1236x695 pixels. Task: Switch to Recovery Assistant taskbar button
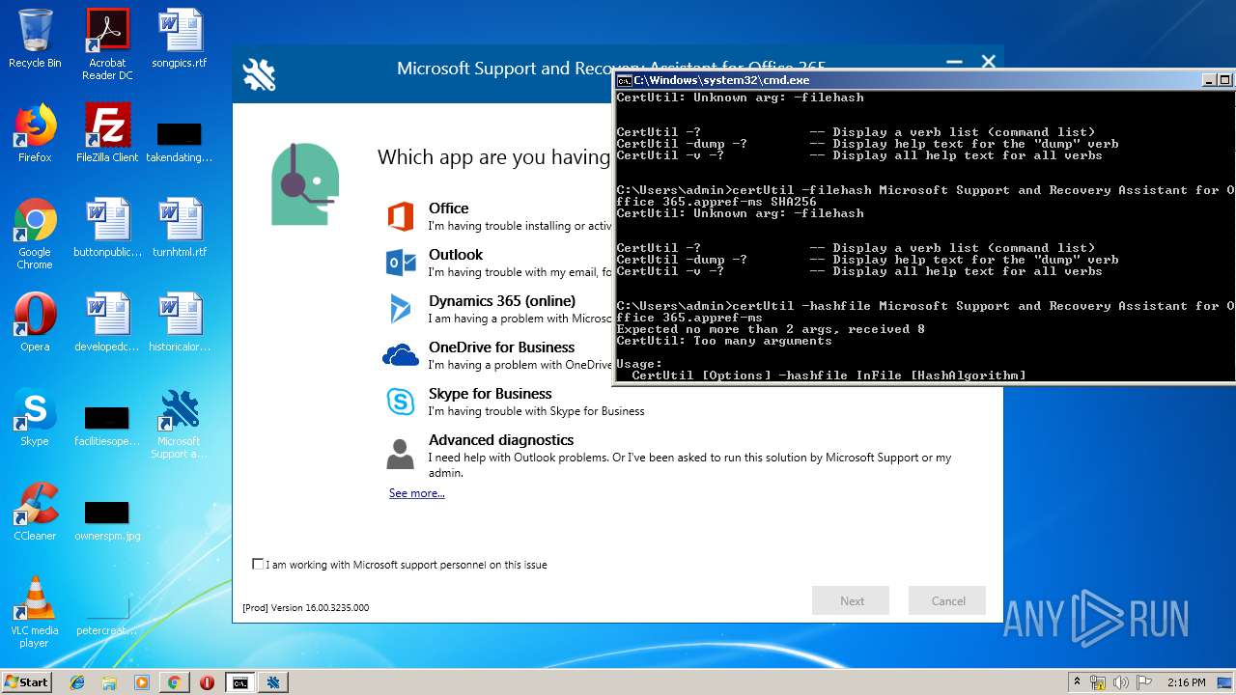[x=273, y=682]
